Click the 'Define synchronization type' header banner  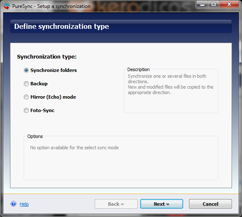click(121, 26)
